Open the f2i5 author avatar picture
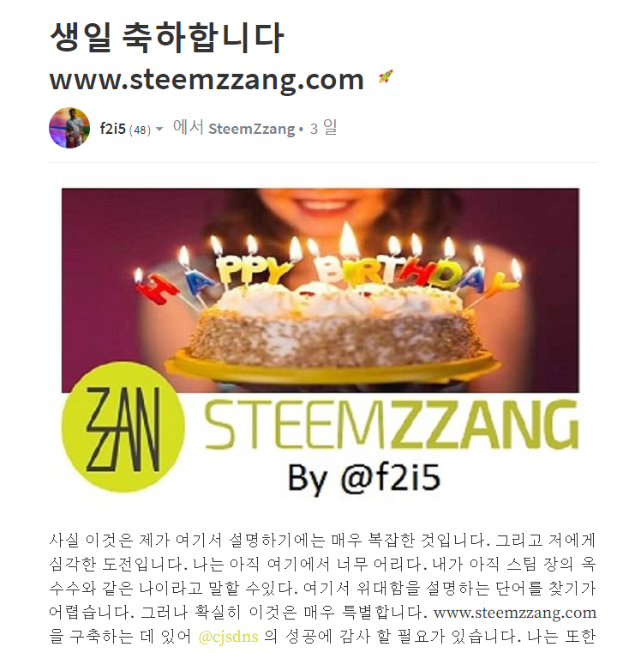Viewport: 623px width, 653px height. (x=69, y=128)
